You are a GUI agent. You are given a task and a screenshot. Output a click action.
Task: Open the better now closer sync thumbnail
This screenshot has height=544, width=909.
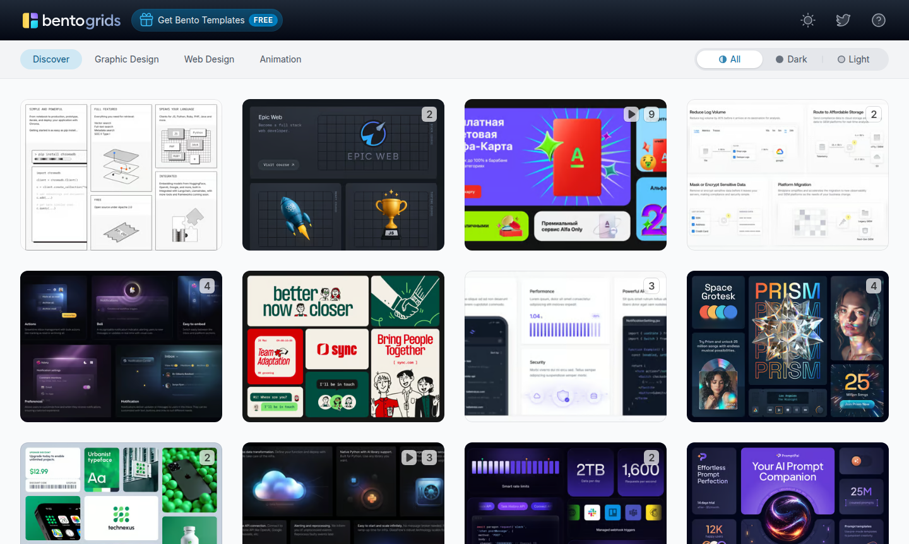pos(343,346)
